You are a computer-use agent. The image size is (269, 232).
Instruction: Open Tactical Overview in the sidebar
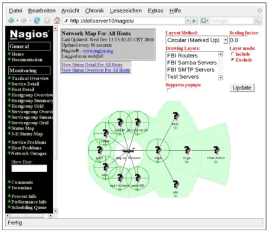click(30, 78)
